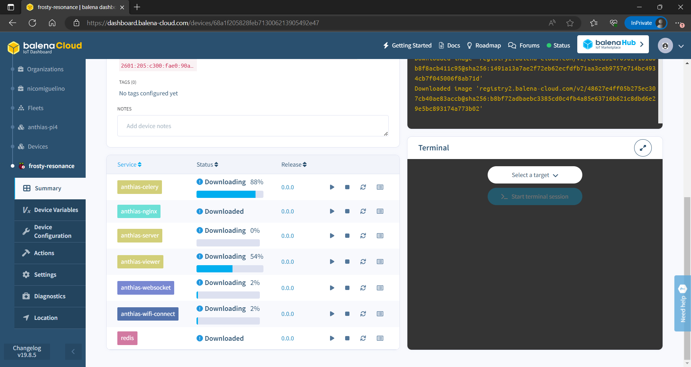Open the Summary tab

coord(50,188)
